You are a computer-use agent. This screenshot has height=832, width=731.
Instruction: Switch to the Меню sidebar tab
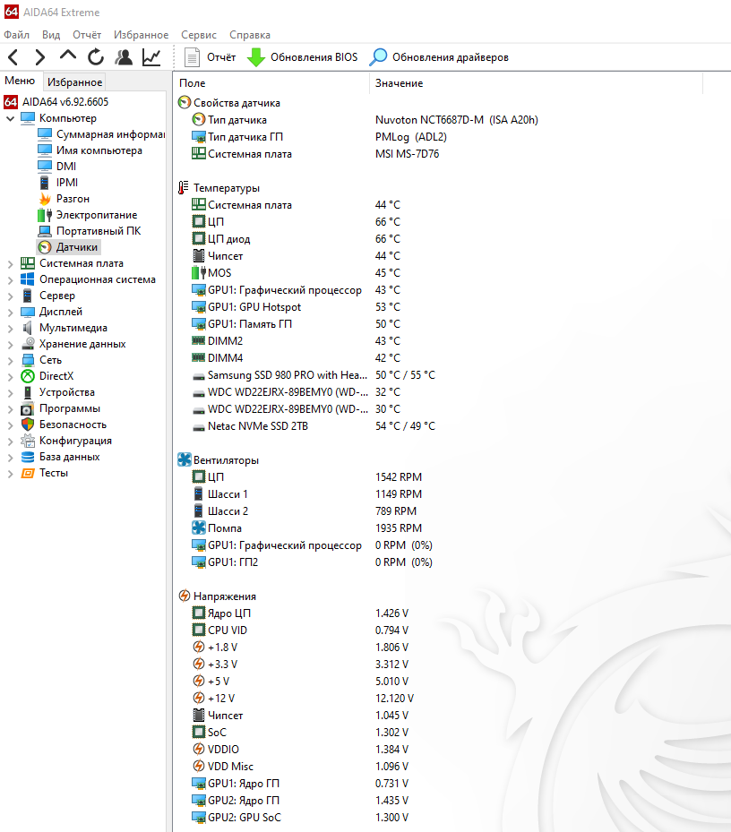pyautogui.click(x=20, y=81)
